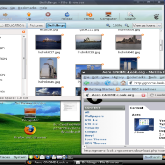Close the Aero GNOME-Look.org tab
165x165 pixels.
[144, 95]
